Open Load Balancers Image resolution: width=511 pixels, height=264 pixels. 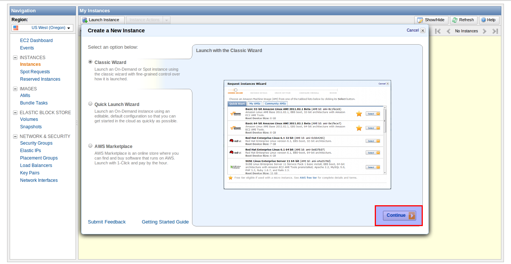(x=36, y=165)
